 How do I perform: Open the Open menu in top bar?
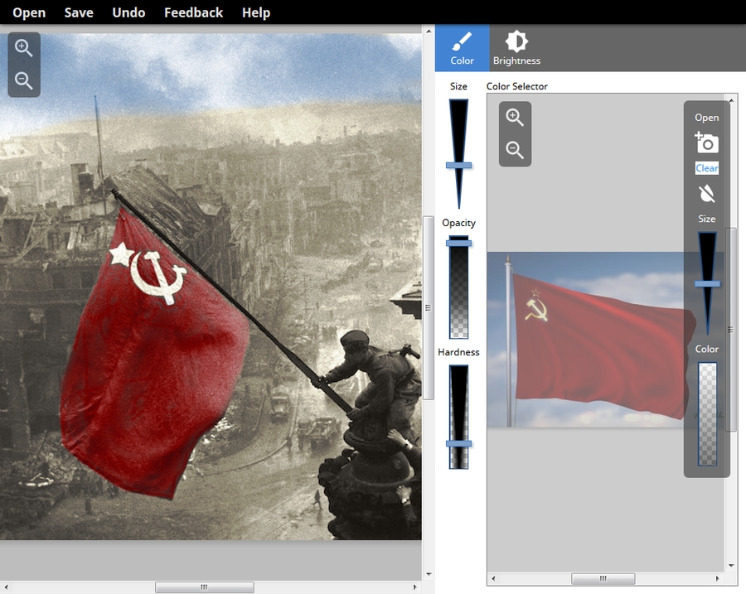pyautogui.click(x=29, y=12)
